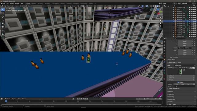Select the Annotate tool
The height and width of the screenshot is (111, 197).
tap(3, 31)
